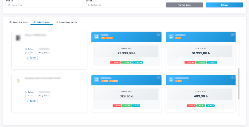Click the link icon beside Eşleştirilmiş Ürünler
Image resolution: width=249 pixels, height=127 pixels.
click(57, 22)
